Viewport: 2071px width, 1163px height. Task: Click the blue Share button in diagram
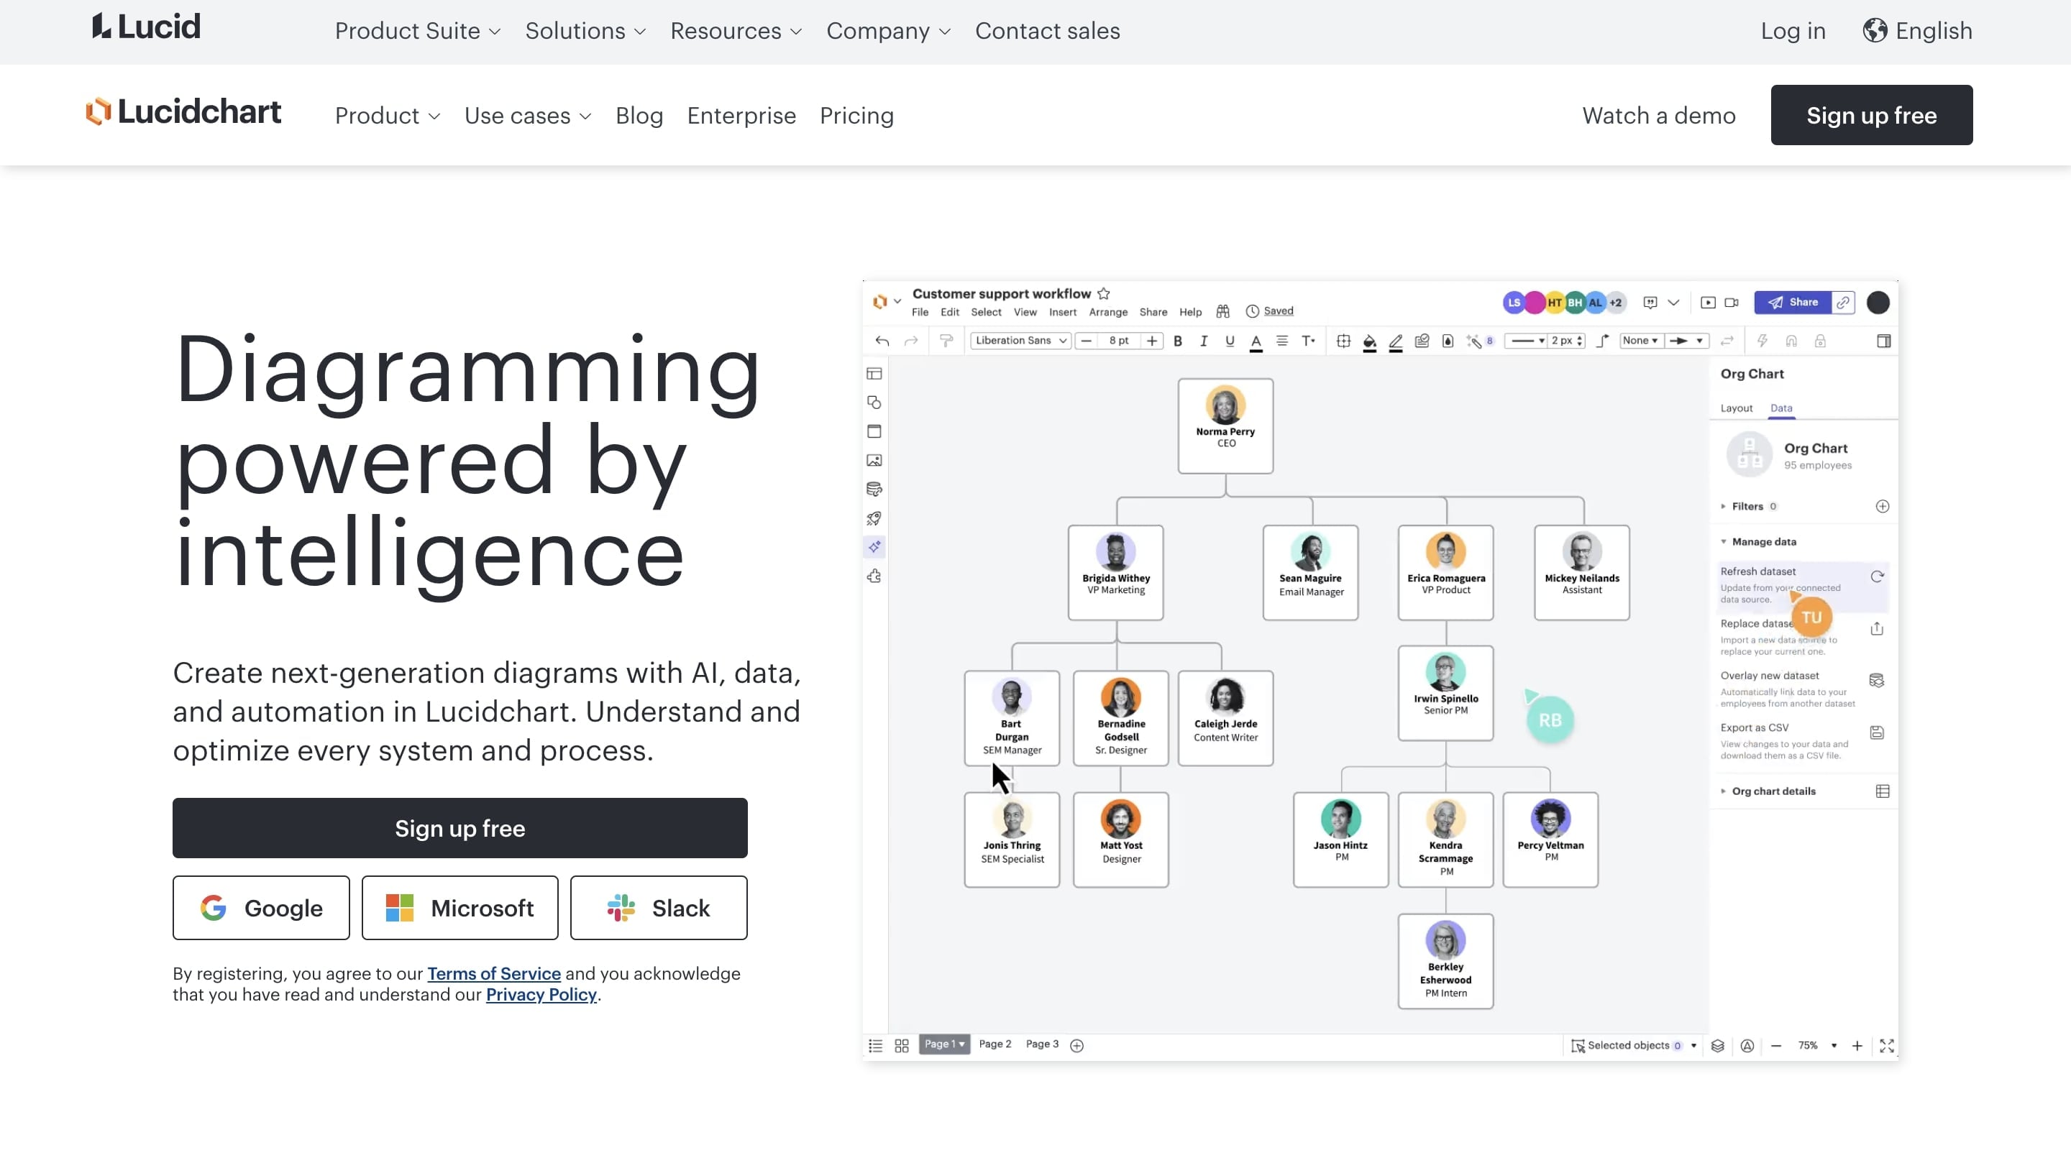(x=1793, y=302)
